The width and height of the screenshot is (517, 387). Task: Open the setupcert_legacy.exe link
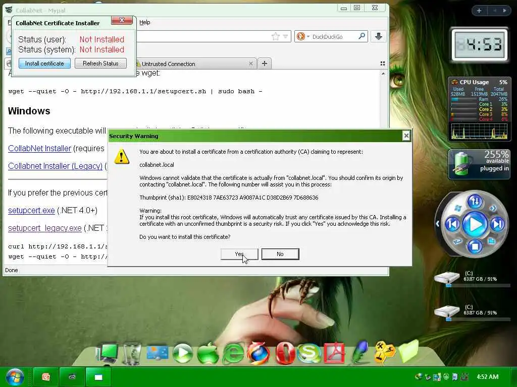pyautogui.click(x=45, y=228)
